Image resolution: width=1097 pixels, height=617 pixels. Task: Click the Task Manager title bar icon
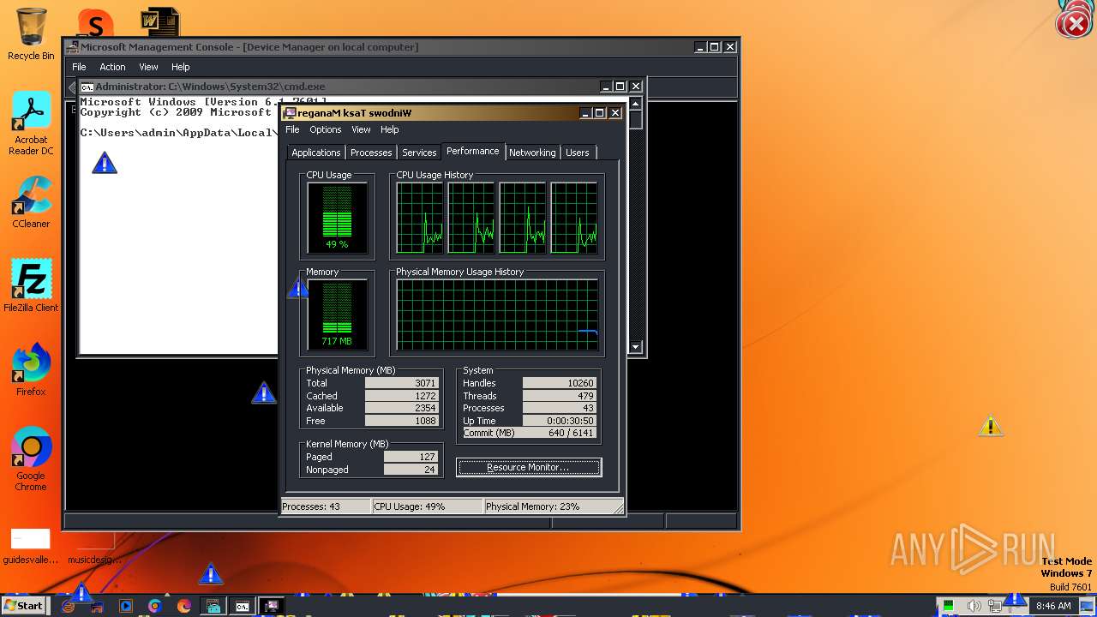click(x=290, y=113)
